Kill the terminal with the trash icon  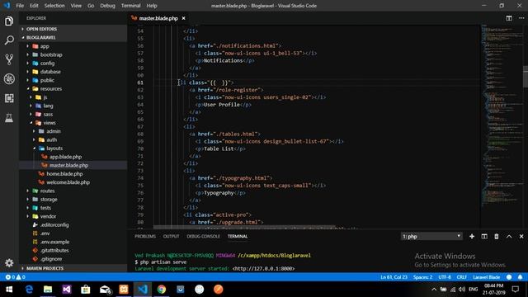click(x=497, y=237)
